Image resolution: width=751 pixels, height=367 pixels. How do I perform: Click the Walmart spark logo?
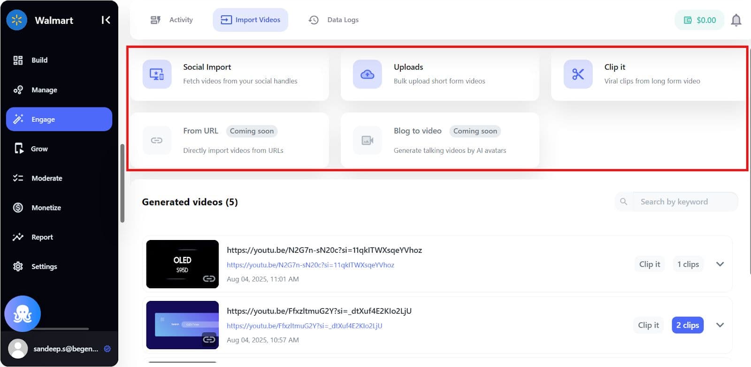click(x=17, y=20)
